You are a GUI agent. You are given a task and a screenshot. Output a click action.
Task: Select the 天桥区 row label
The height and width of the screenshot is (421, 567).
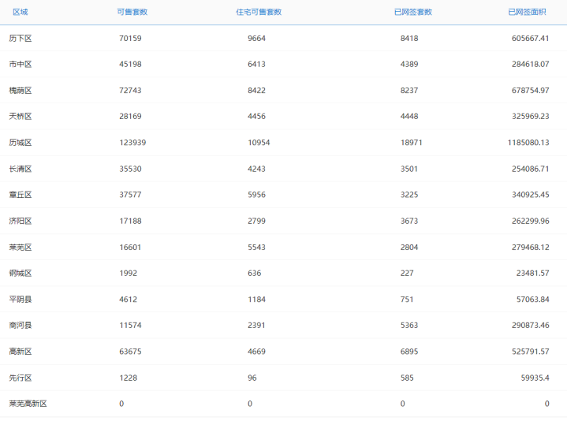click(21, 117)
